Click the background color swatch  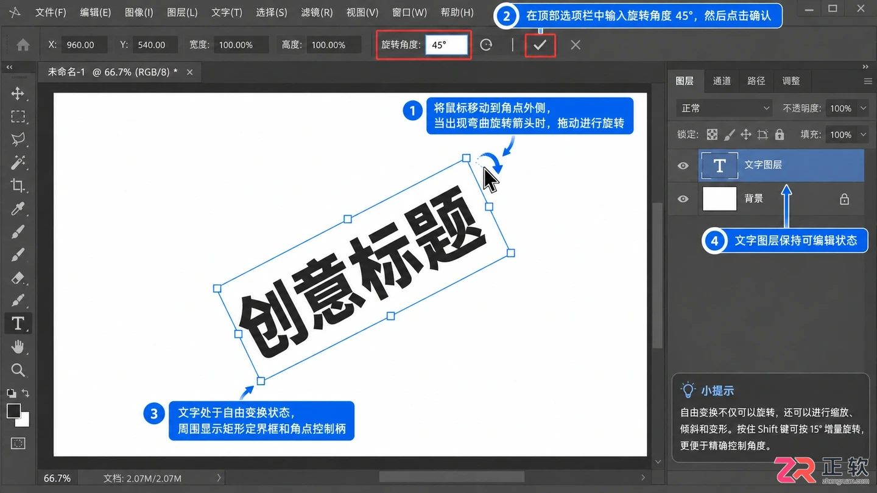[x=26, y=421]
